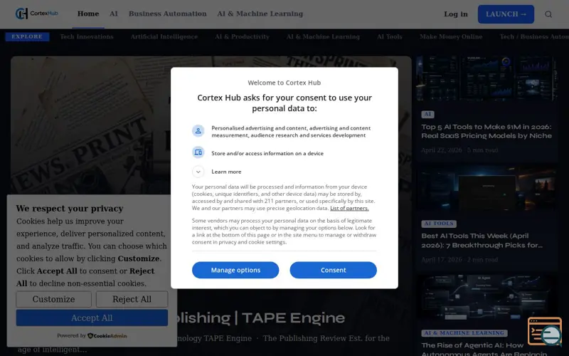Select the Home navigation tab
The height and width of the screenshot is (356, 569).
(x=88, y=14)
